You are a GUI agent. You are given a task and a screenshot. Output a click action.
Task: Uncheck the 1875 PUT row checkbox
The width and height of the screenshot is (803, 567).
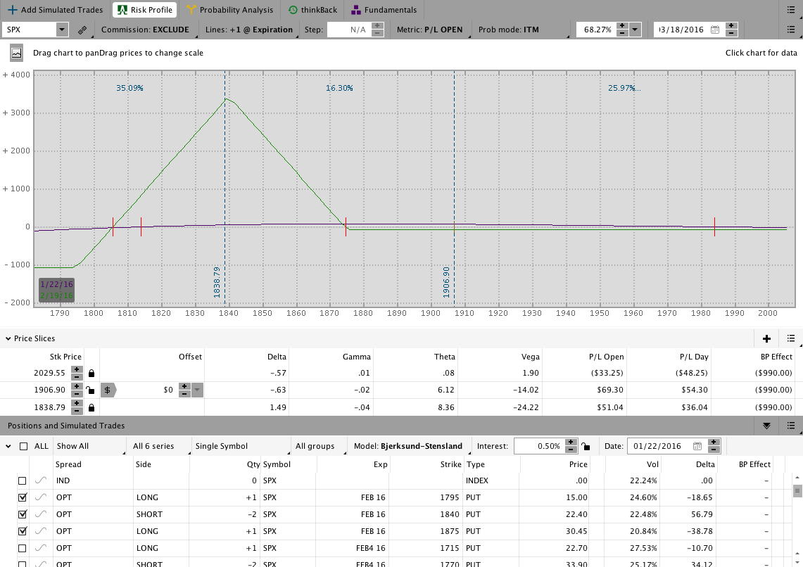[22, 531]
